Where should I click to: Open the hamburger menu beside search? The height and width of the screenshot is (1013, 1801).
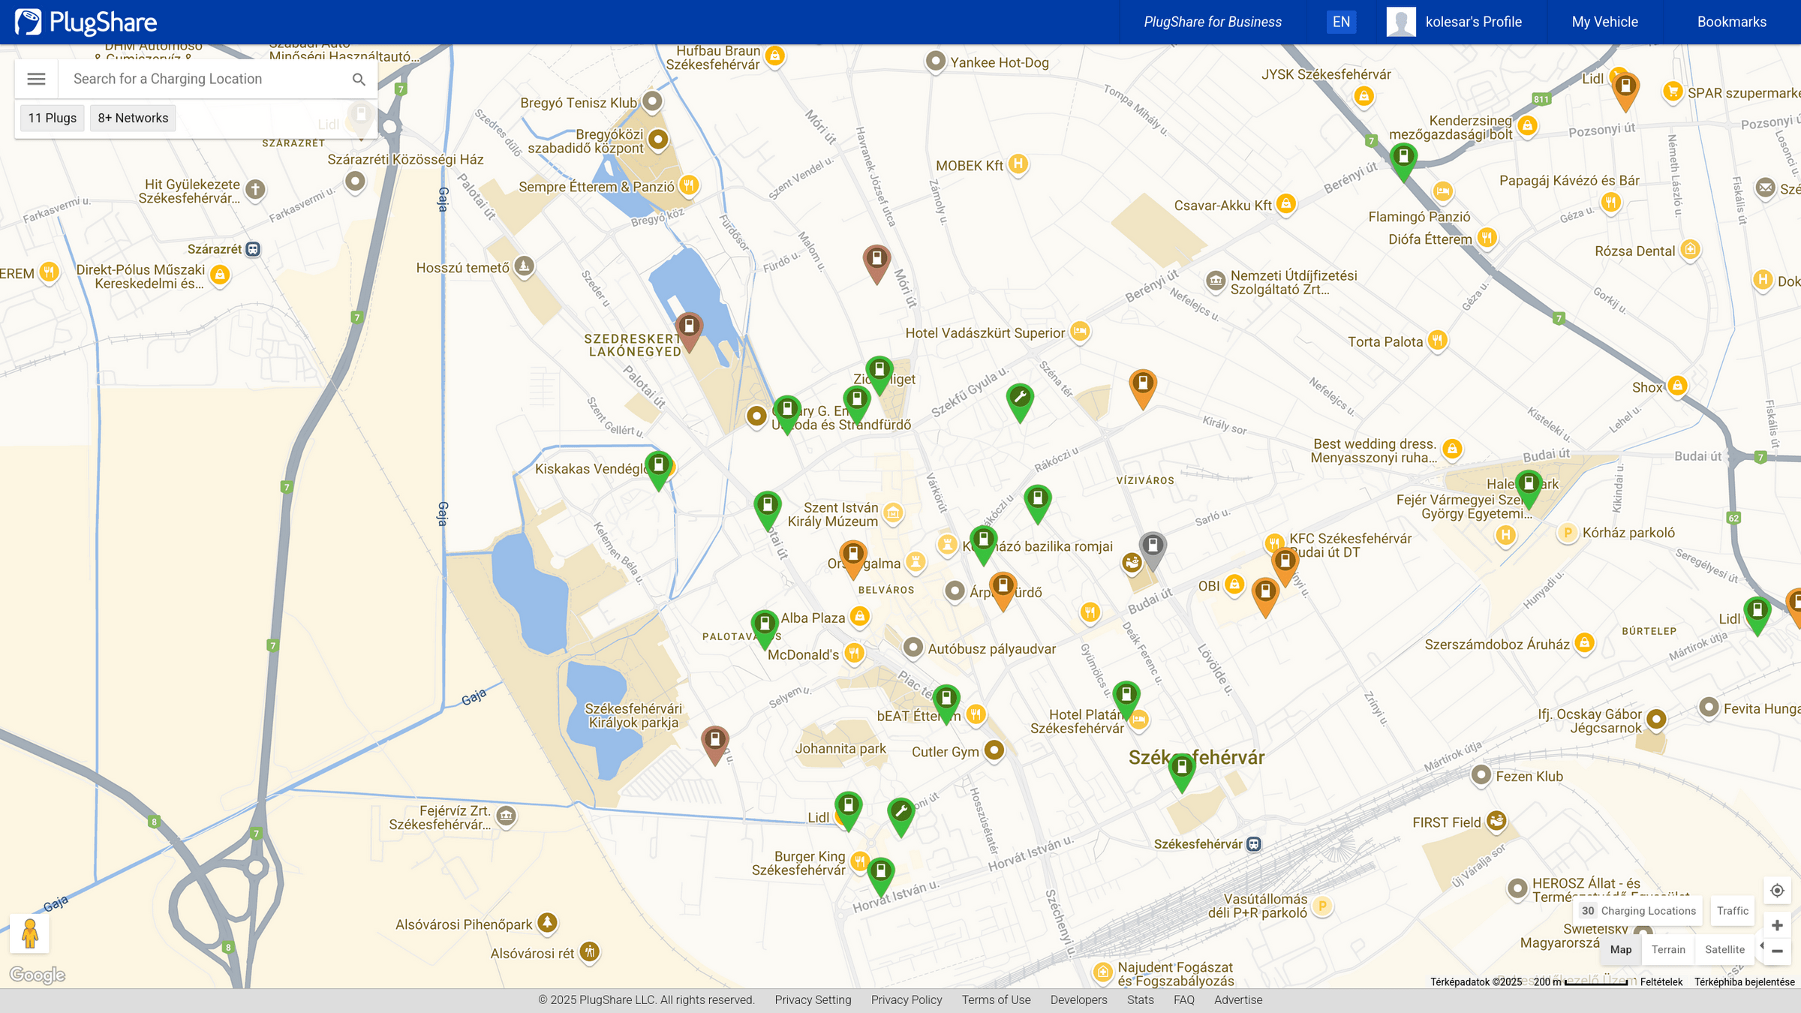(x=36, y=79)
